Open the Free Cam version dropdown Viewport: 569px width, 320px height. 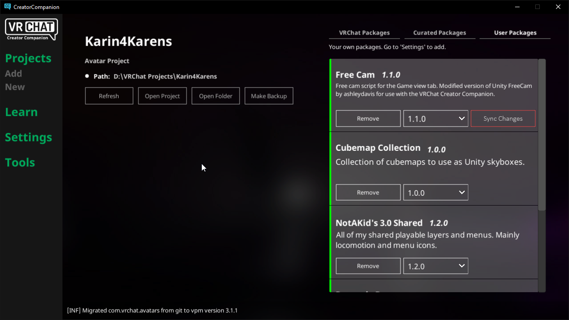(436, 118)
